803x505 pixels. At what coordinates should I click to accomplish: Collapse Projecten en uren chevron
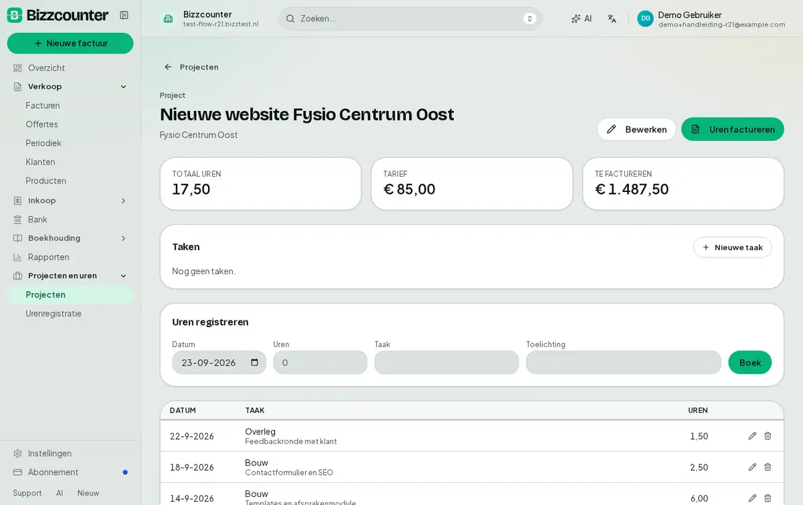(x=123, y=276)
